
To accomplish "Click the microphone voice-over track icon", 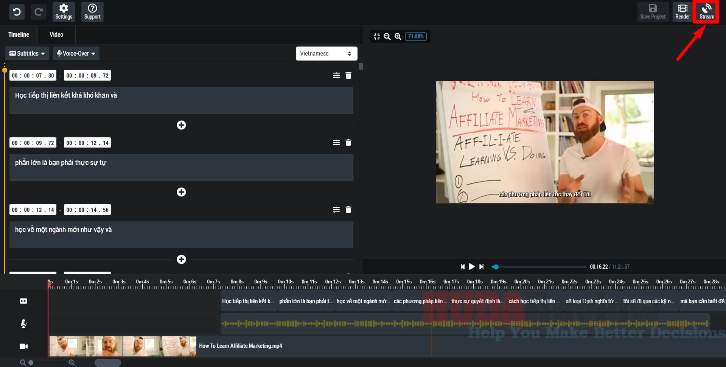I will point(23,323).
